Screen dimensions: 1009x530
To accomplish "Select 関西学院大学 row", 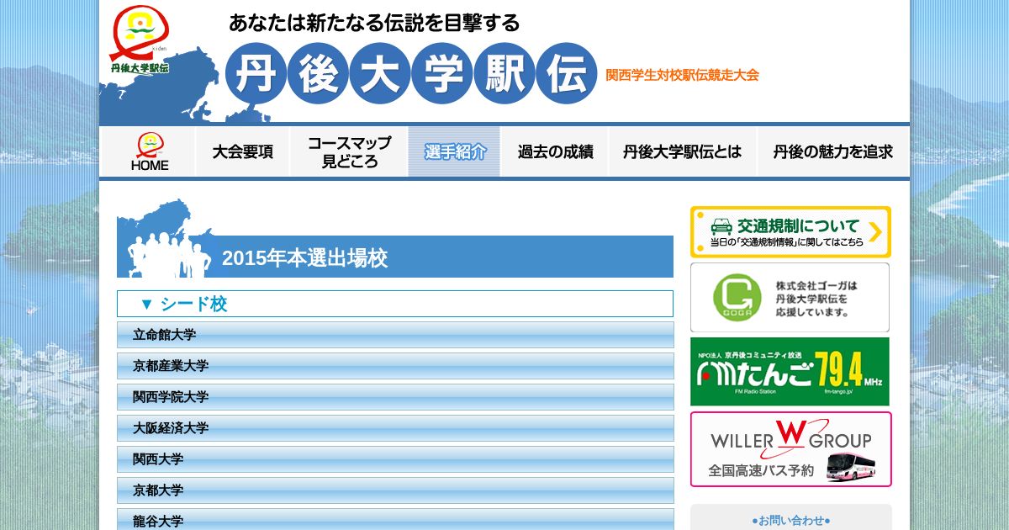I will coord(395,397).
